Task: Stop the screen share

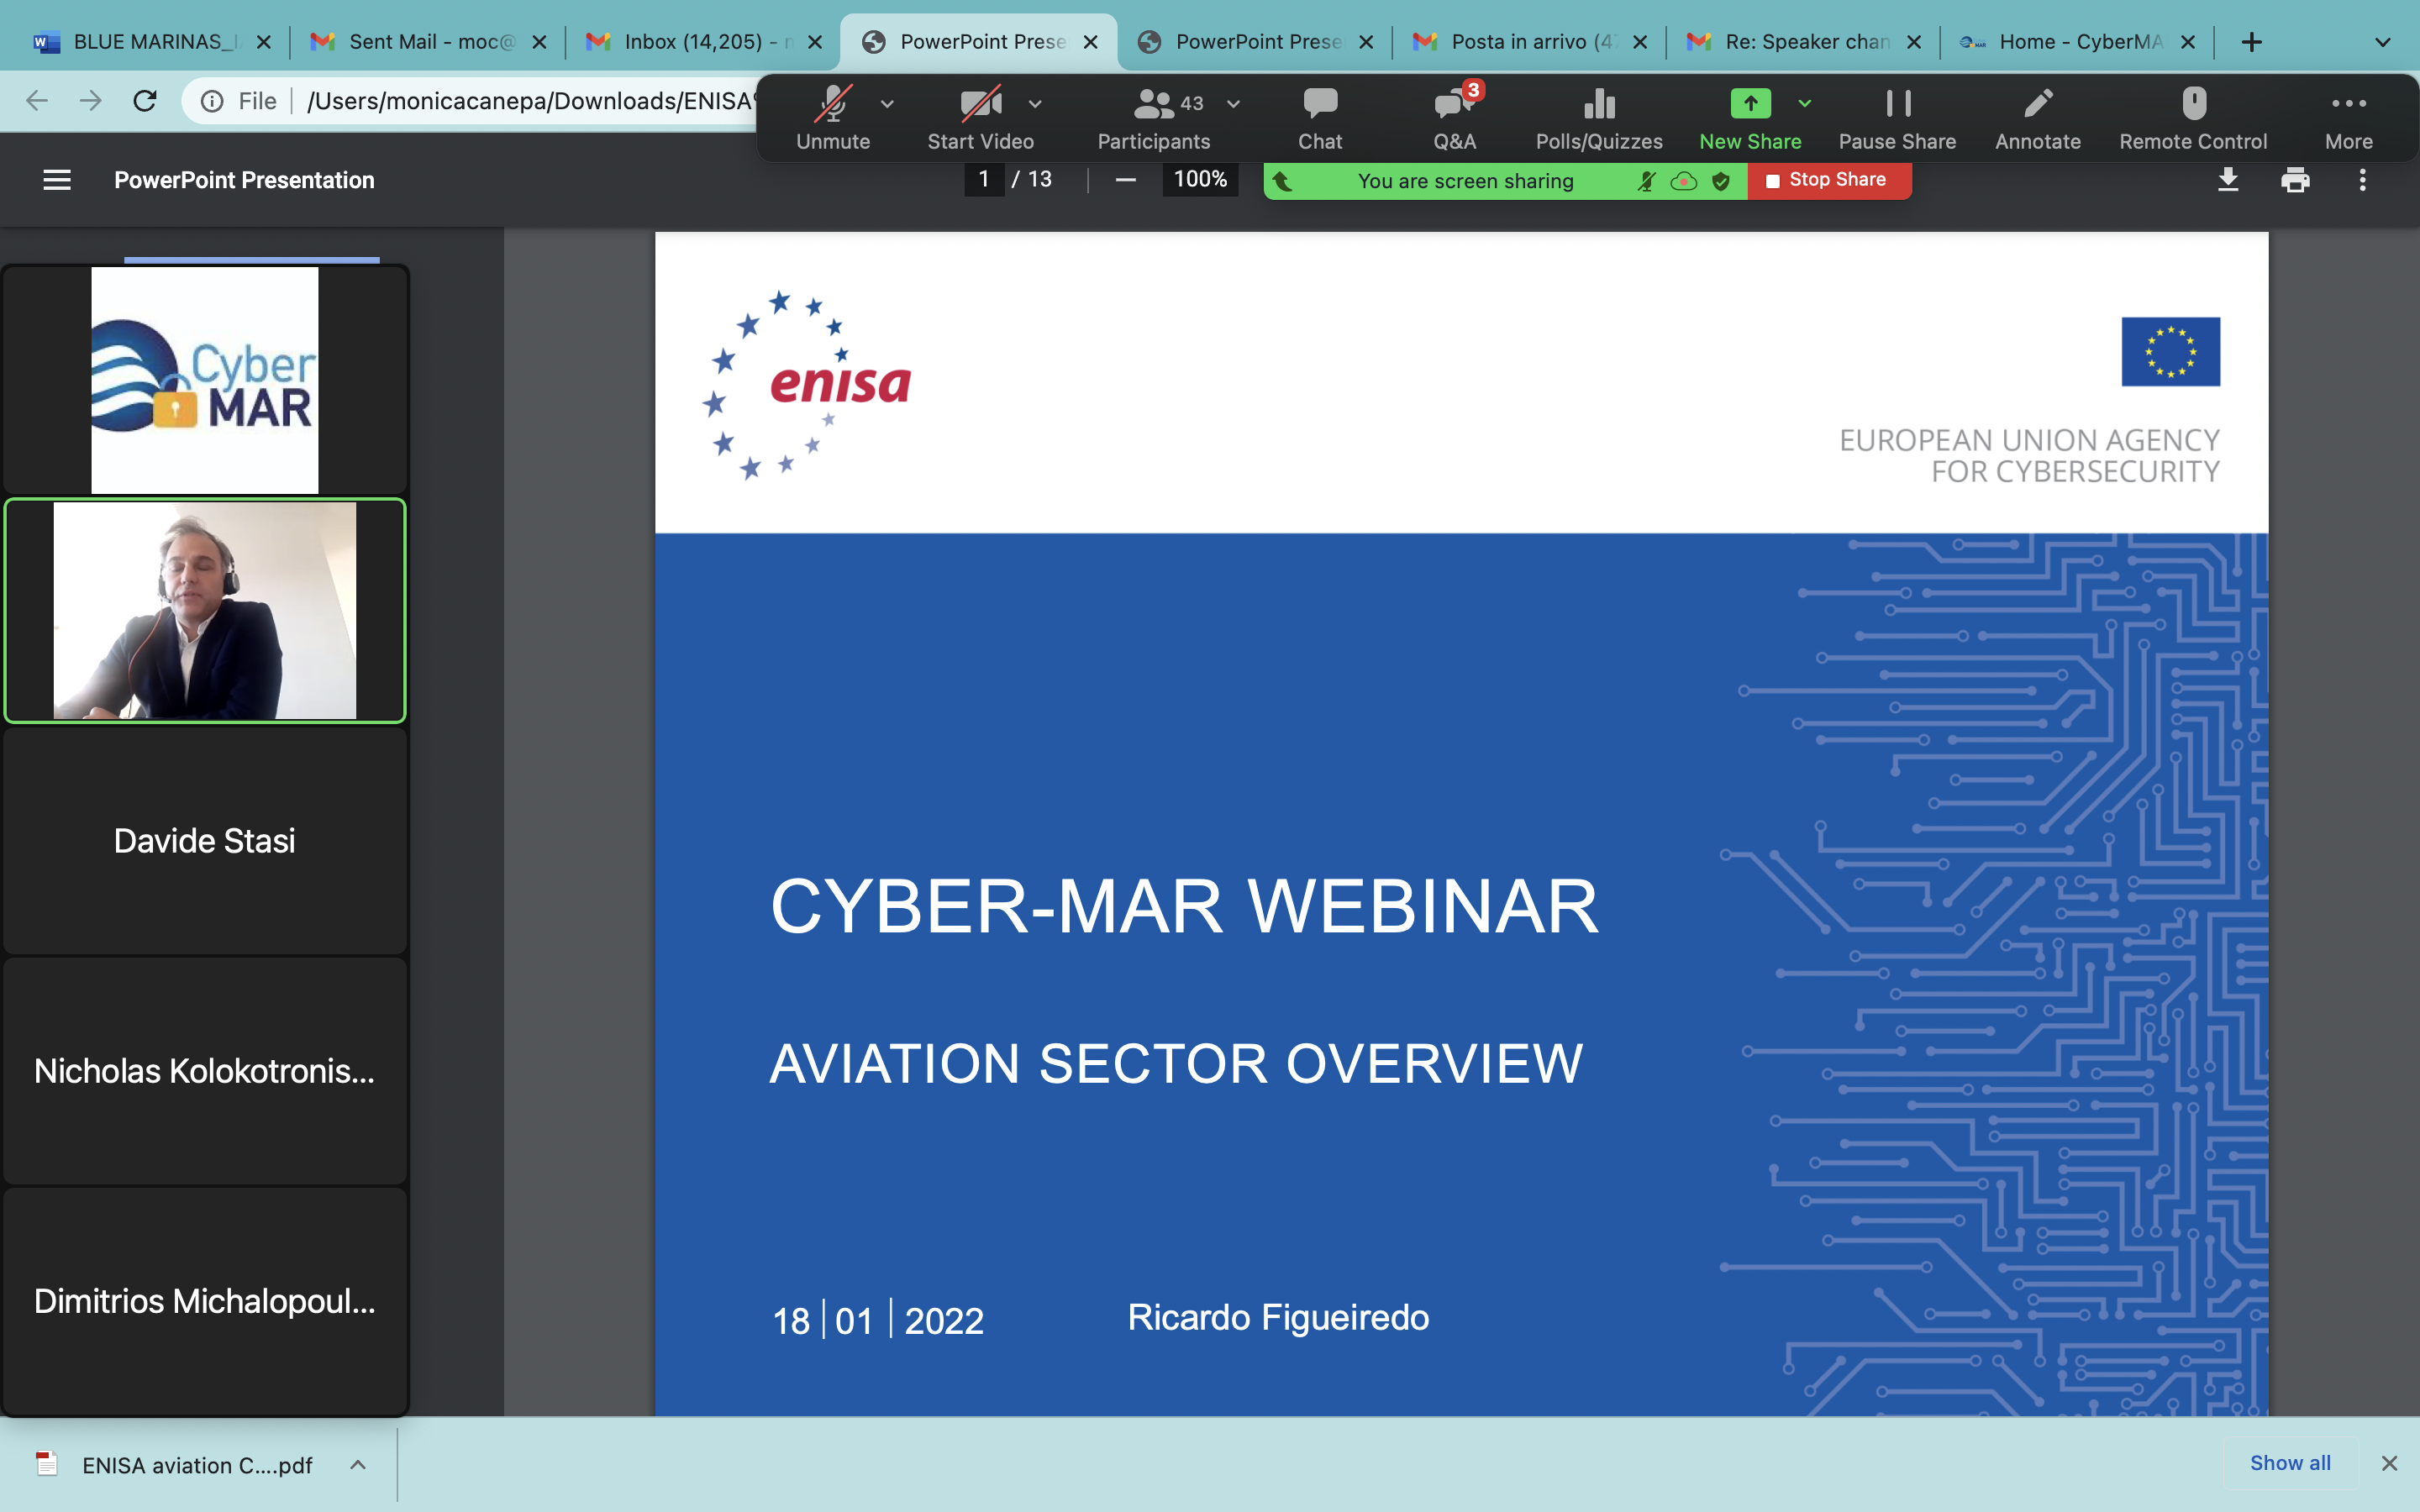Action: pos(1829,180)
